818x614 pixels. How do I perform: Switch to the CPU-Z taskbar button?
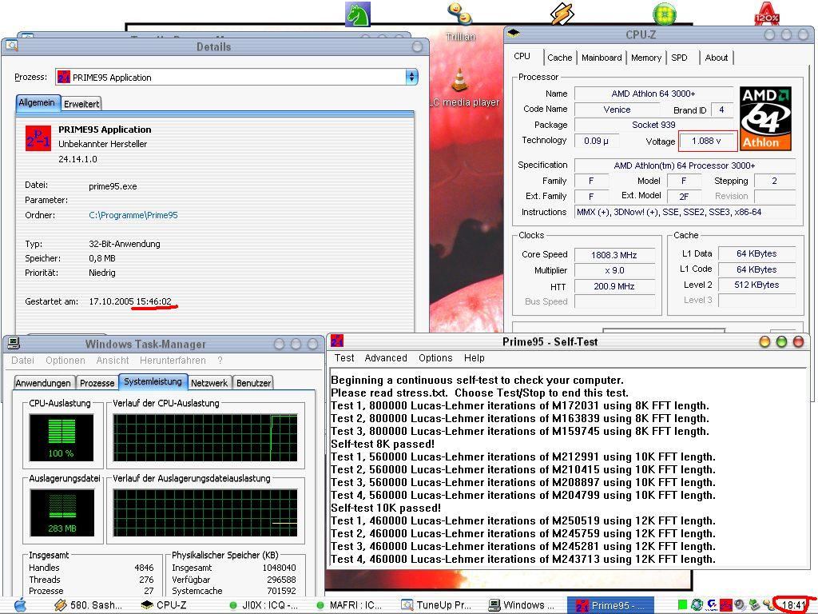pyautogui.click(x=164, y=605)
